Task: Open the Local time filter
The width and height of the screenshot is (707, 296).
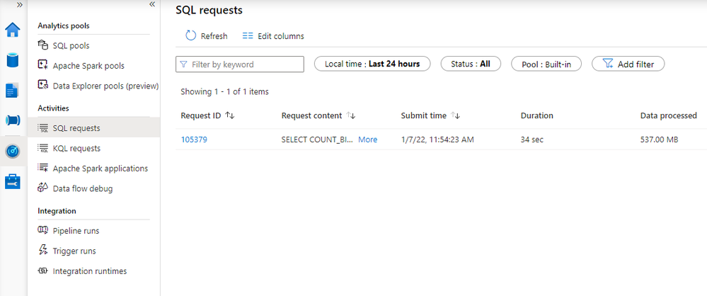Action: (372, 64)
